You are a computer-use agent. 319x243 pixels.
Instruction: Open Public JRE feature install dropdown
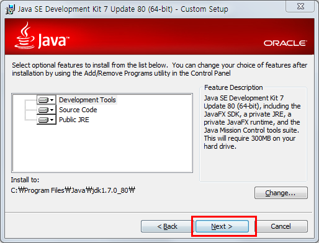point(47,120)
